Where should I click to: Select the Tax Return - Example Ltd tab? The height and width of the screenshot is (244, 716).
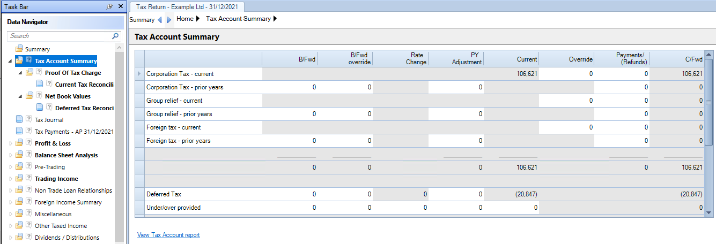coord(187,6)
